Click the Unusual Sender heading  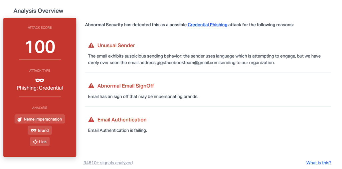(x=116, y=45)
